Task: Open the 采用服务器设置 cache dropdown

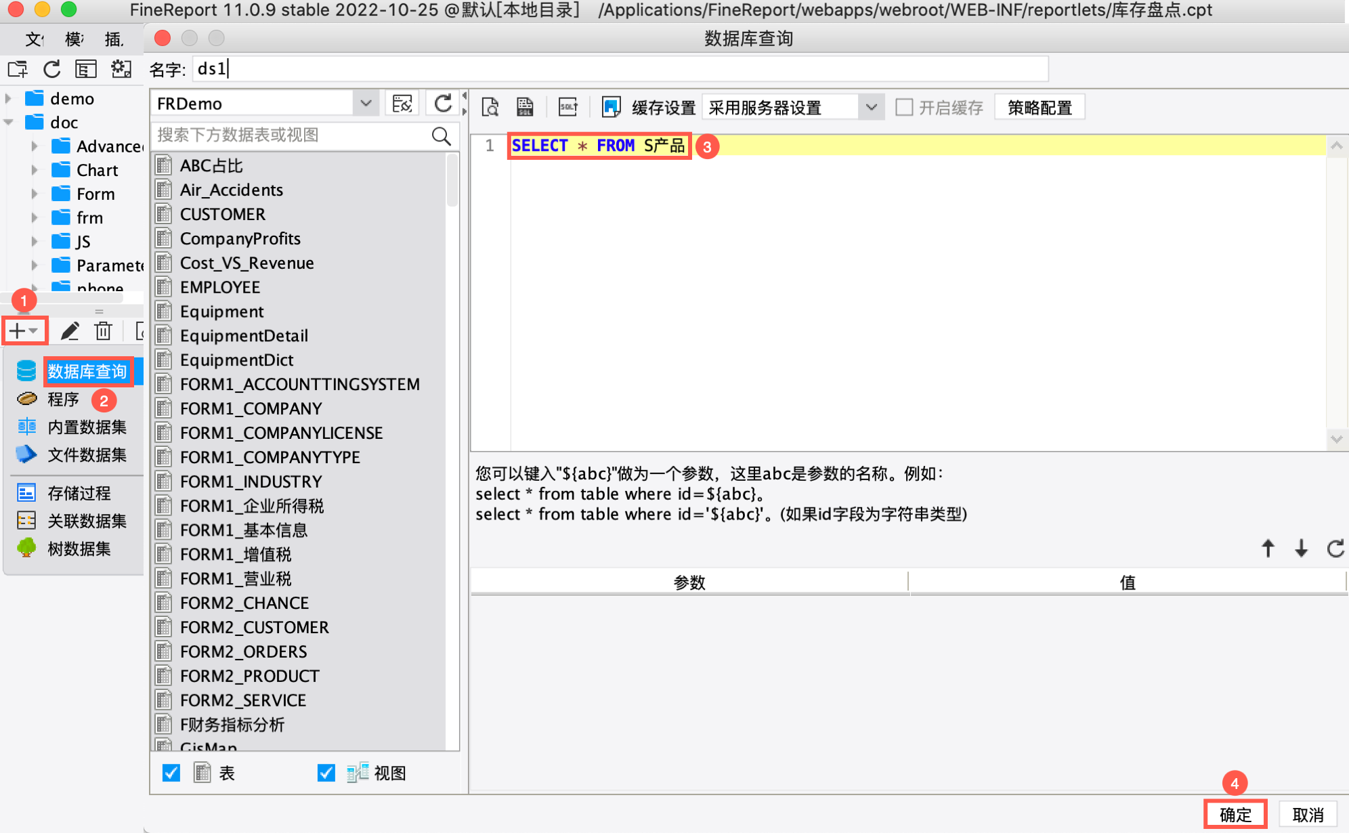Action: pos(871,107)
